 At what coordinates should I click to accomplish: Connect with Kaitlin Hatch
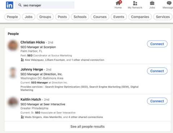point(157,101)
